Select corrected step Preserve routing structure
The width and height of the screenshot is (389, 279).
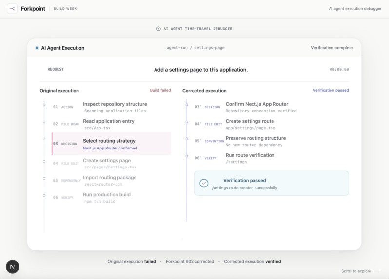click(x=272, y=141)
